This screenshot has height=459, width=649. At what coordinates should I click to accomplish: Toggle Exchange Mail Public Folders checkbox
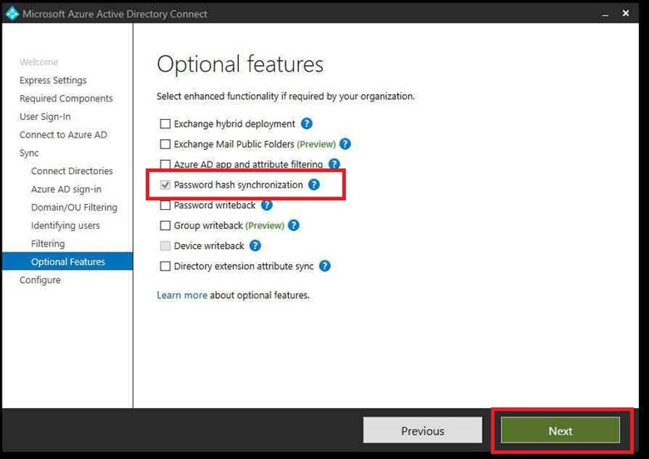tap(165, 144)
